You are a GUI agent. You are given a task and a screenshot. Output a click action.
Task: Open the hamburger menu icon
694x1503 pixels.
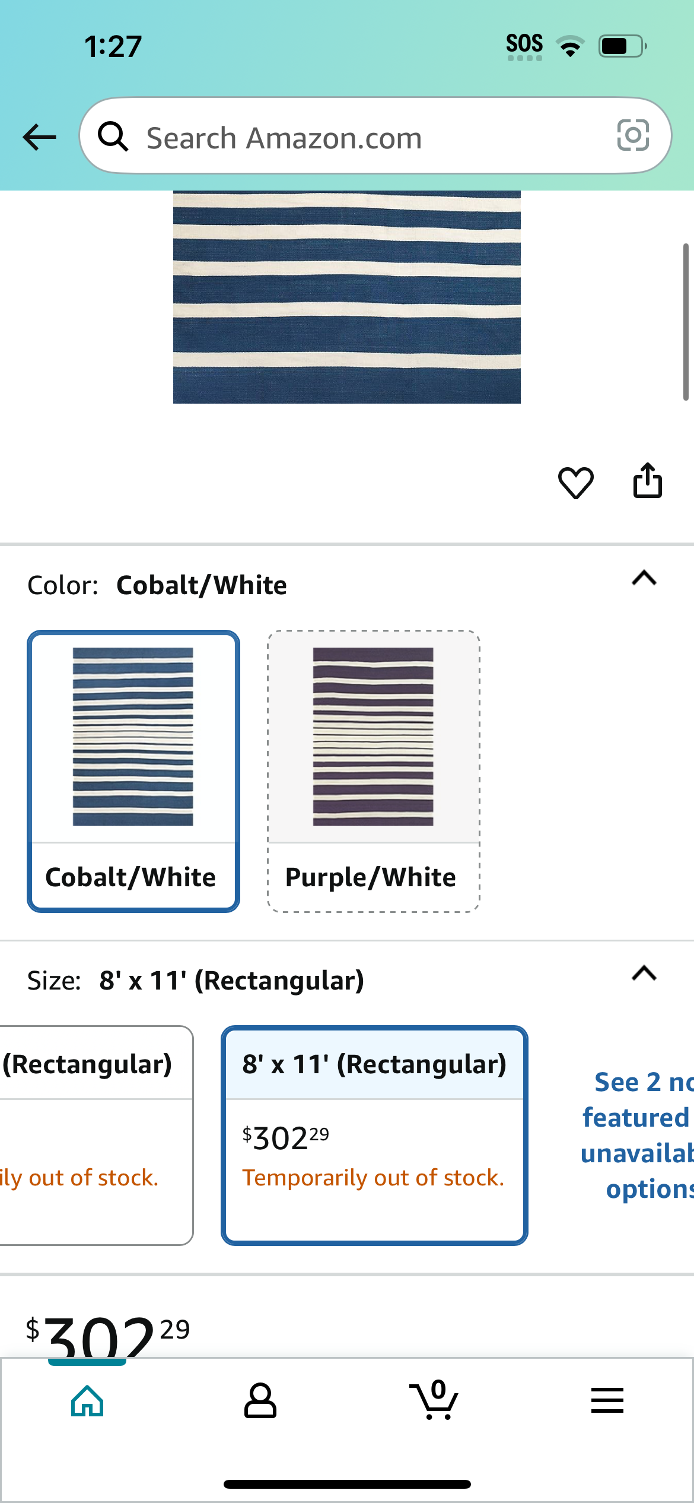607,1400
